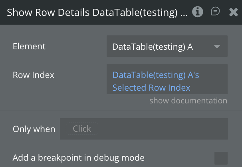Open the action info icon
The height and width of the screenshot is (167, 242).
point(197,12)
